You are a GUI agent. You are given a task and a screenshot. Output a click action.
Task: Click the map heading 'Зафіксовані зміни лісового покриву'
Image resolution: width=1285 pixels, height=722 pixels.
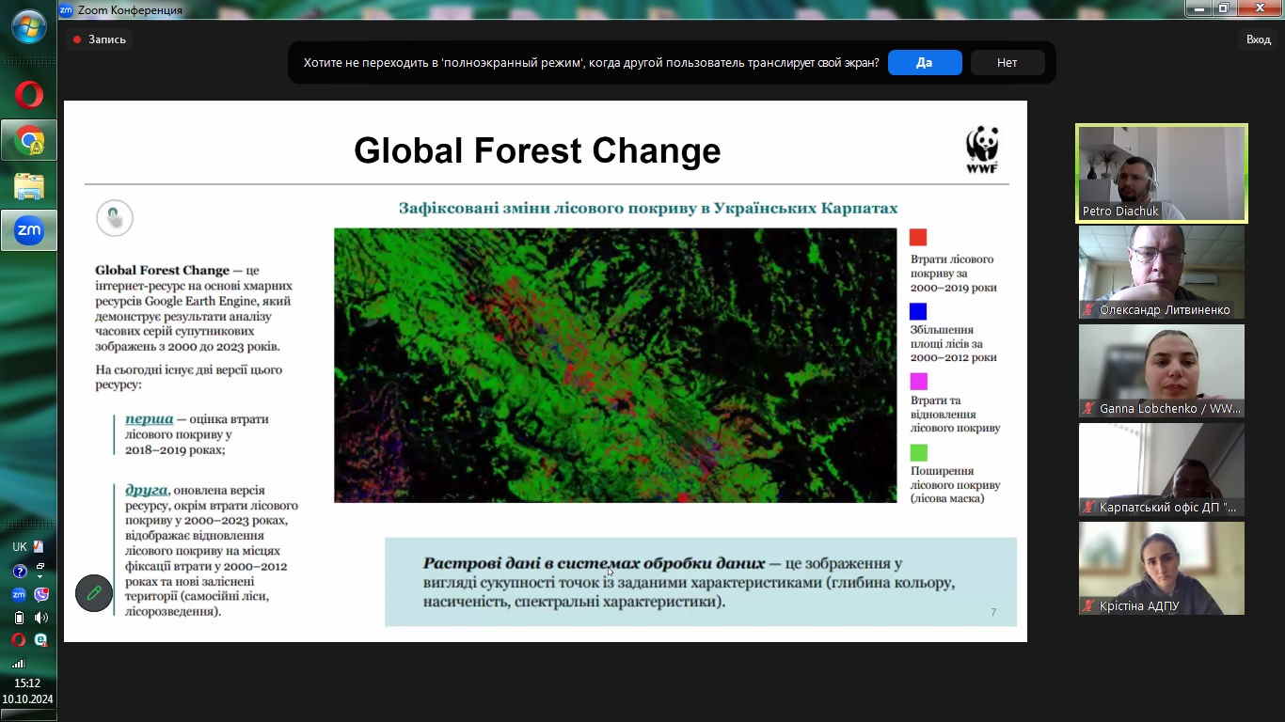(648, 208)
